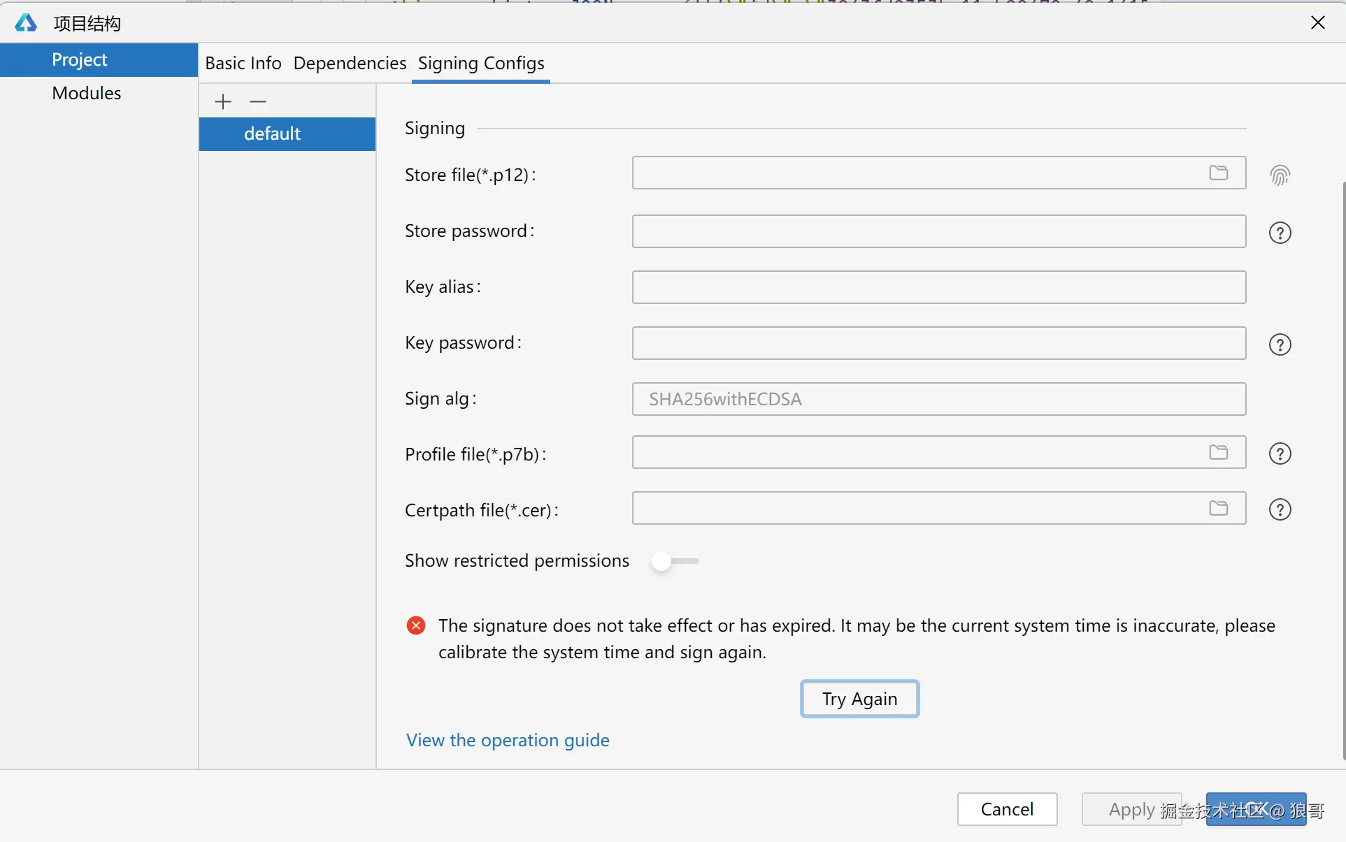The image size is (1346, 842).
Task: Click the plus icon to add signing config
Action: [x=223, y=102]
